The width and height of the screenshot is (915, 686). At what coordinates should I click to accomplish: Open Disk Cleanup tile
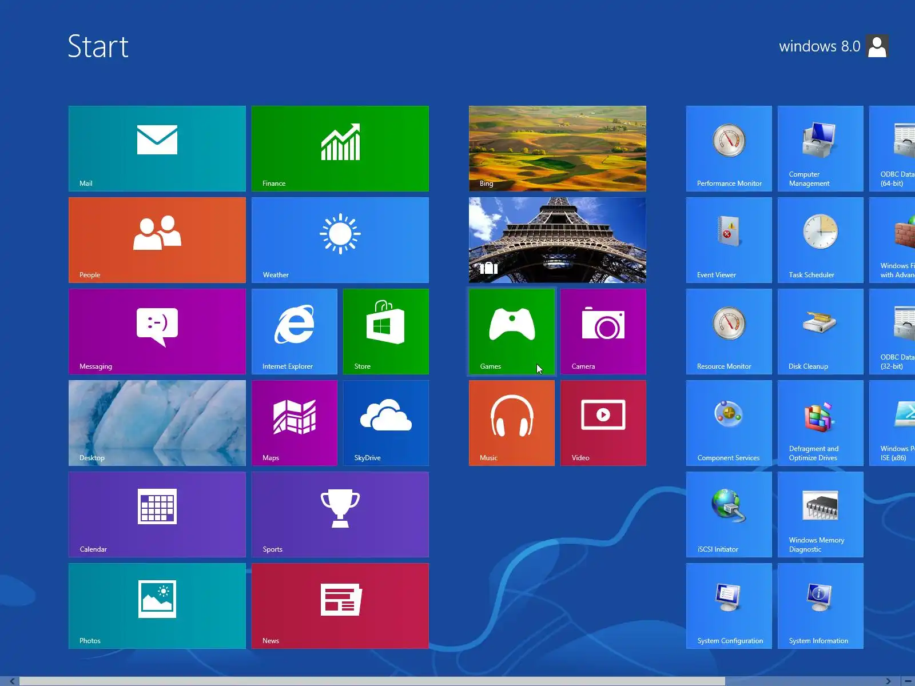[x=821, y=332]
